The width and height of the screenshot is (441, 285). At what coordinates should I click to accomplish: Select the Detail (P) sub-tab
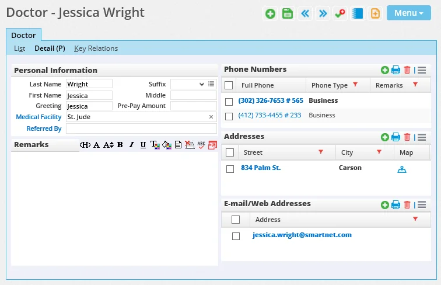(x=50, y=48)
